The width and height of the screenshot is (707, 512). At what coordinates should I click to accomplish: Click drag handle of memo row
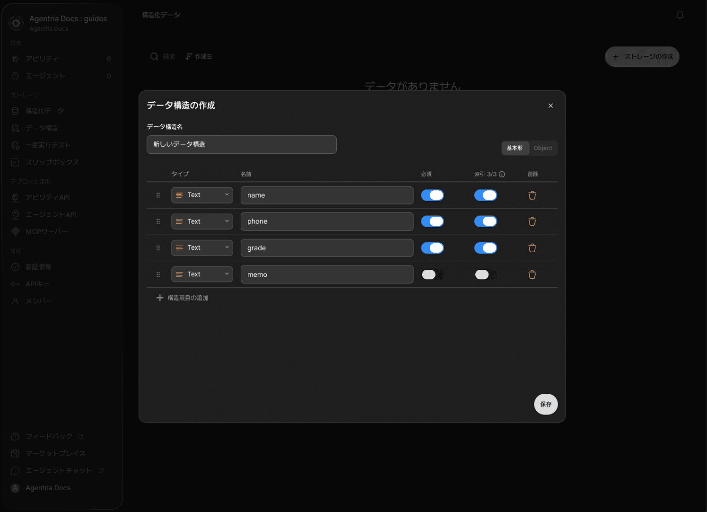[x=158, y=274]
